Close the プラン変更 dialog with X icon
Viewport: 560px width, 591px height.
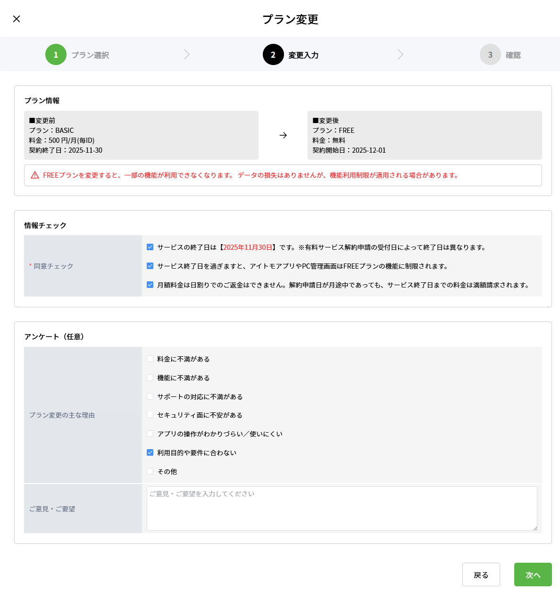(17, 19)
